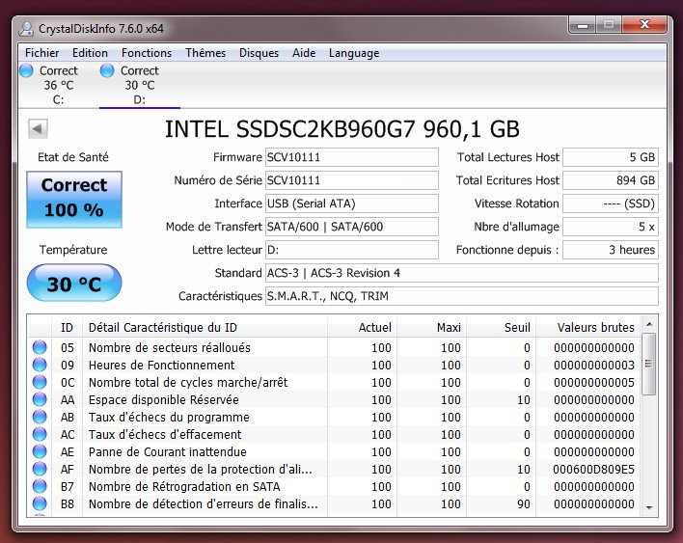
Task: Click status orb for attribute B7
Action: 40,487
